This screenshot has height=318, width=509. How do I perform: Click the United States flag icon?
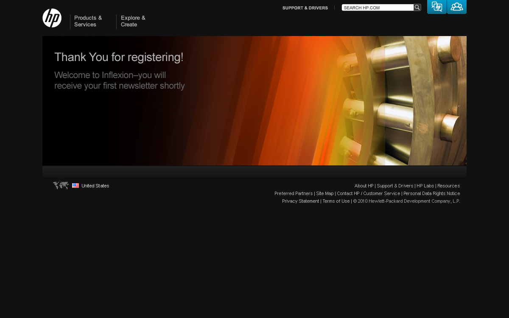pos(76,186)
